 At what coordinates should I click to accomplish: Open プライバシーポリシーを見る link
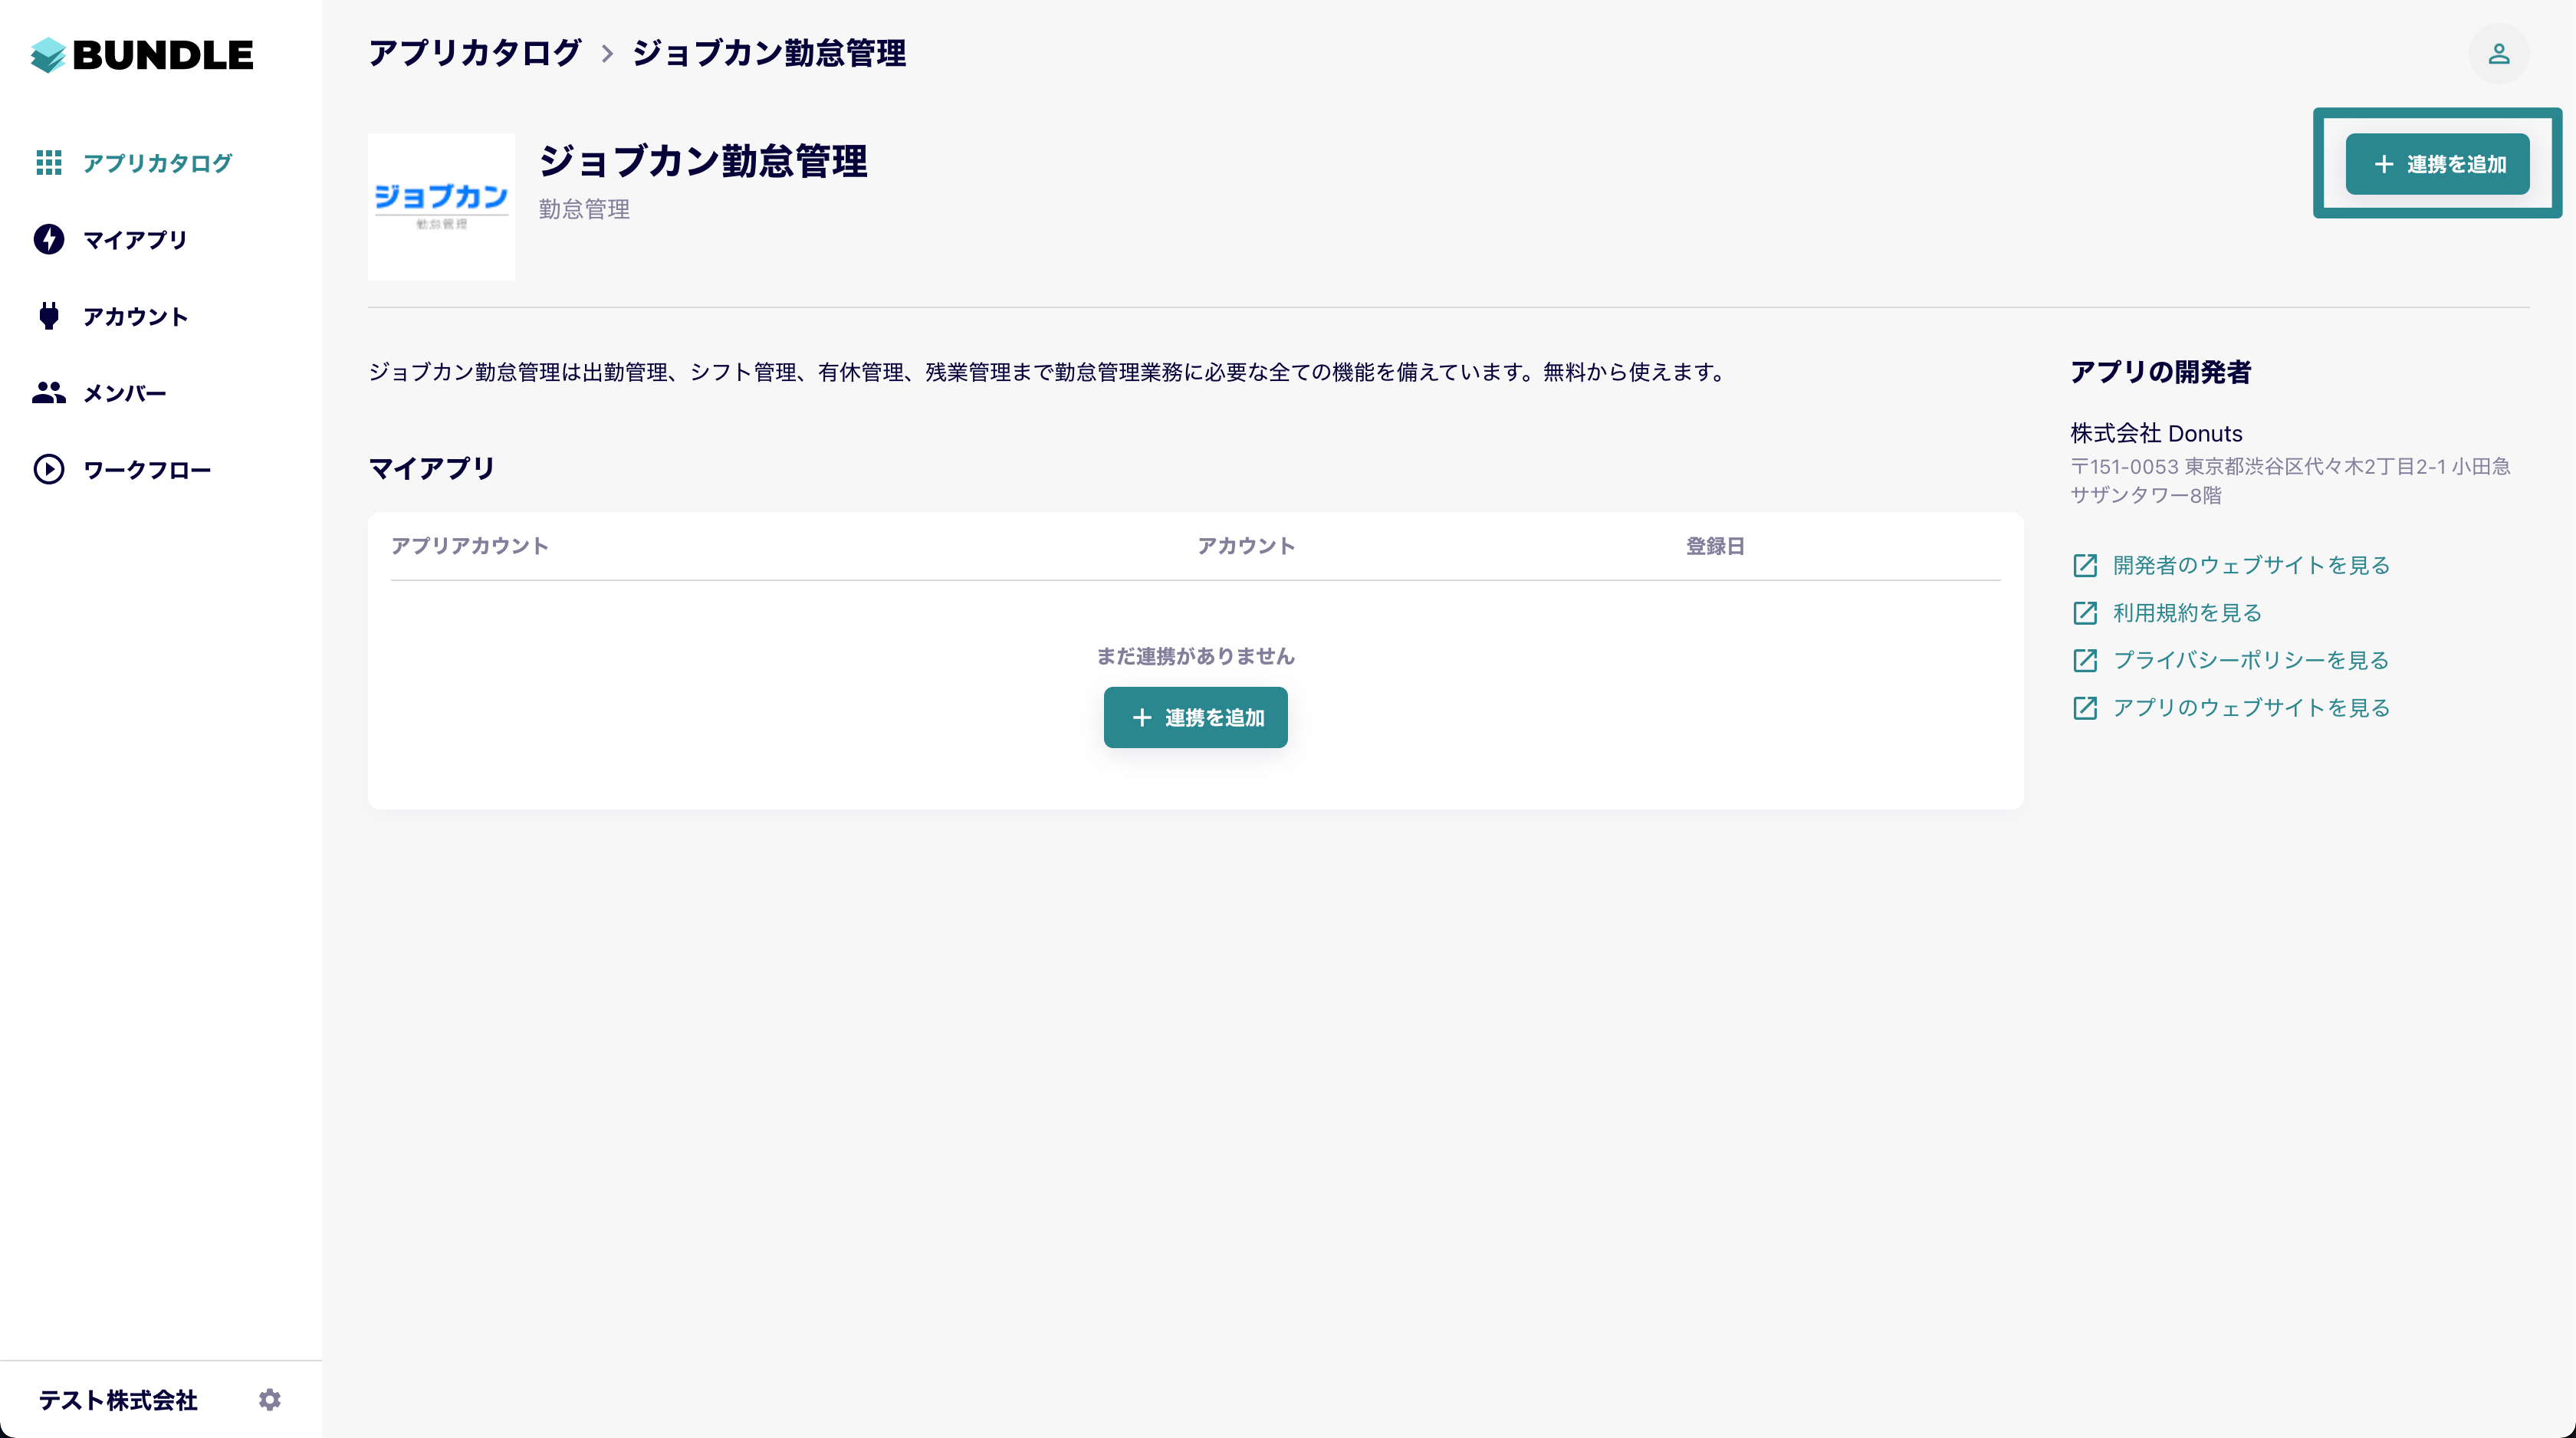[x=2251, y=660]
